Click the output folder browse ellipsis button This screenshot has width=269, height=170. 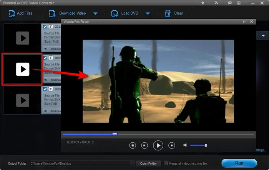132,163
